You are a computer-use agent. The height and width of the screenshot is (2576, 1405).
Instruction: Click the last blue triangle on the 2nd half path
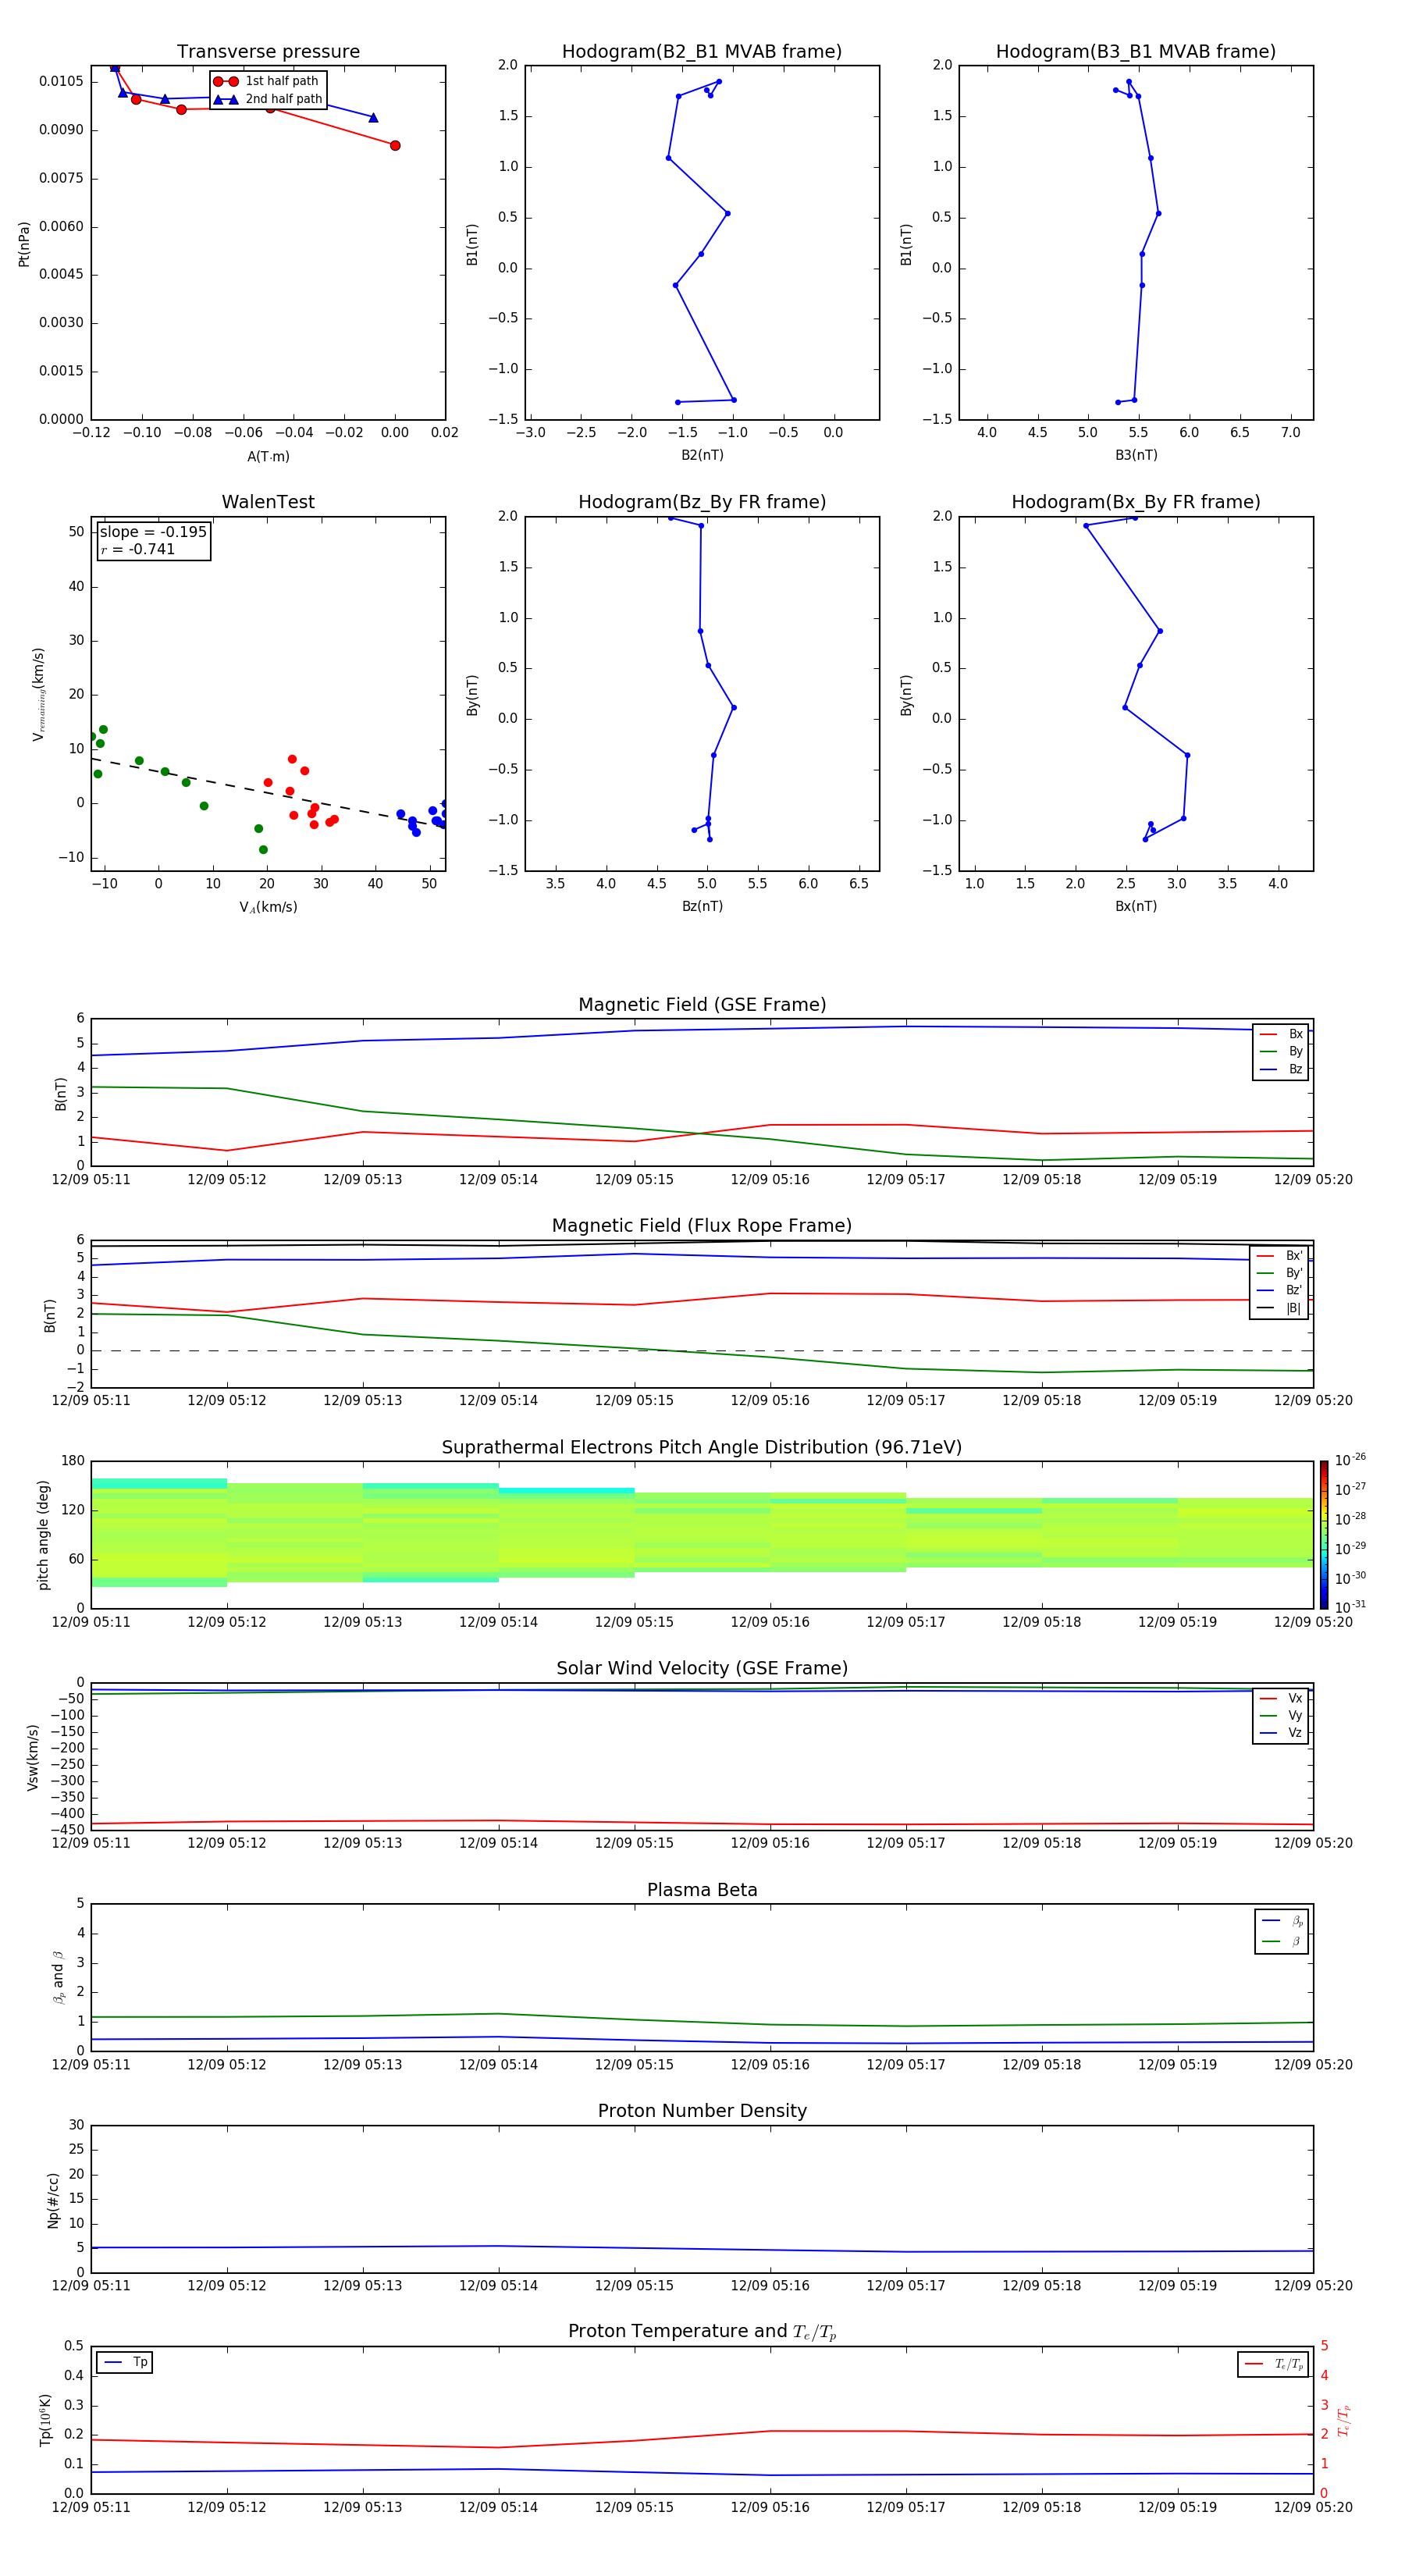[373, 118]
